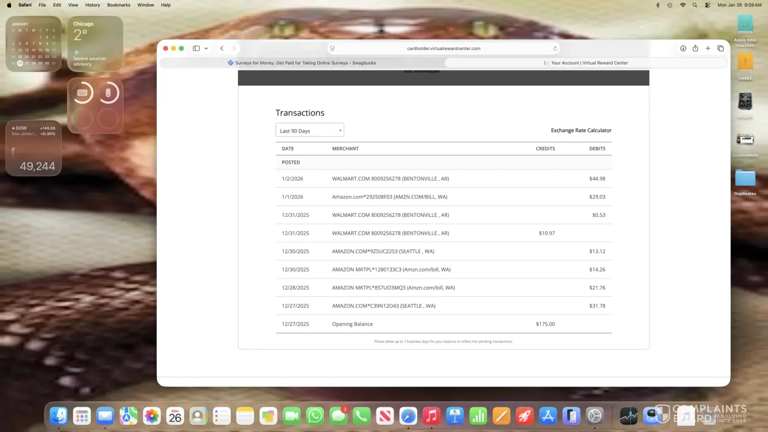Viewport: 768px width, 432px height.
Task: Open Messages from the Dock
Action: tap(338, 416)
